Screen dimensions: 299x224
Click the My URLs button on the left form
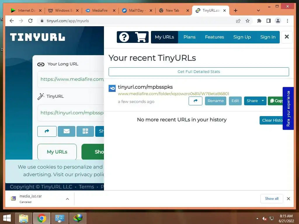point(57,152)
